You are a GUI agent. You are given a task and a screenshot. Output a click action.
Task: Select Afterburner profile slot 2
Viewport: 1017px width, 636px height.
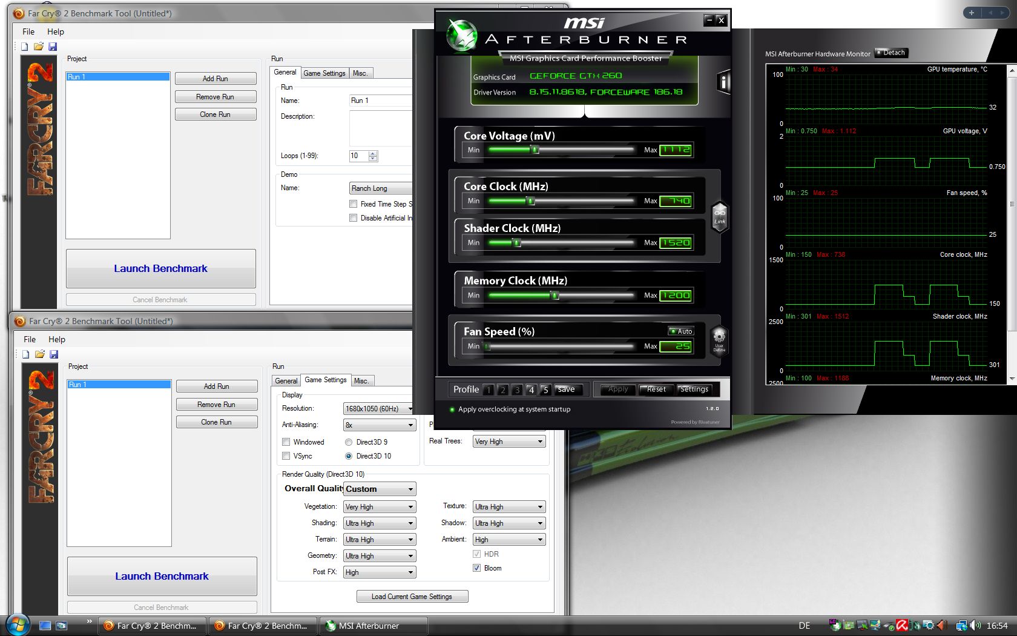(502, 390)
